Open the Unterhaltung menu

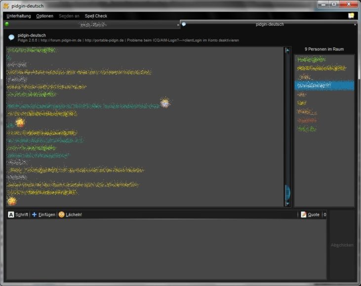point(19,16)
